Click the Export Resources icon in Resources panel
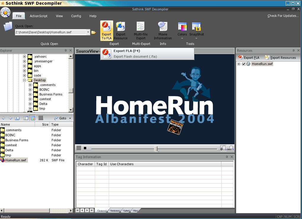The height and width of the screenshot is (219, 302). coord(267,57)
